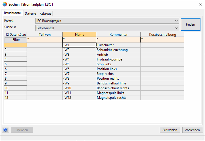
Task: Click the Kommentar column header
Action: click(x=118, y=35)
